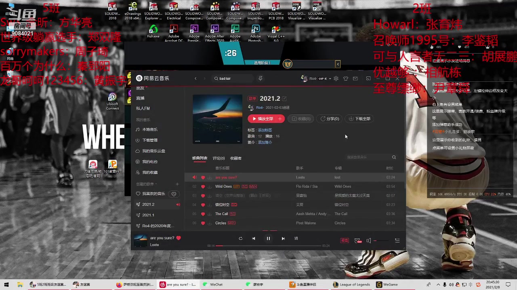
Task: Seek within the song progress bar
Action: point(269,246)
